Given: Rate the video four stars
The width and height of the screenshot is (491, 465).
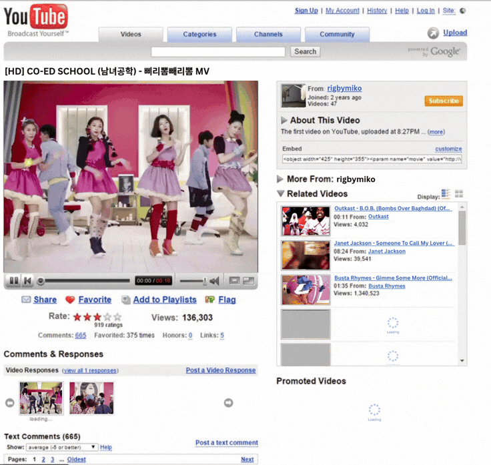Looking at the screenshot, I should point(107,317).
